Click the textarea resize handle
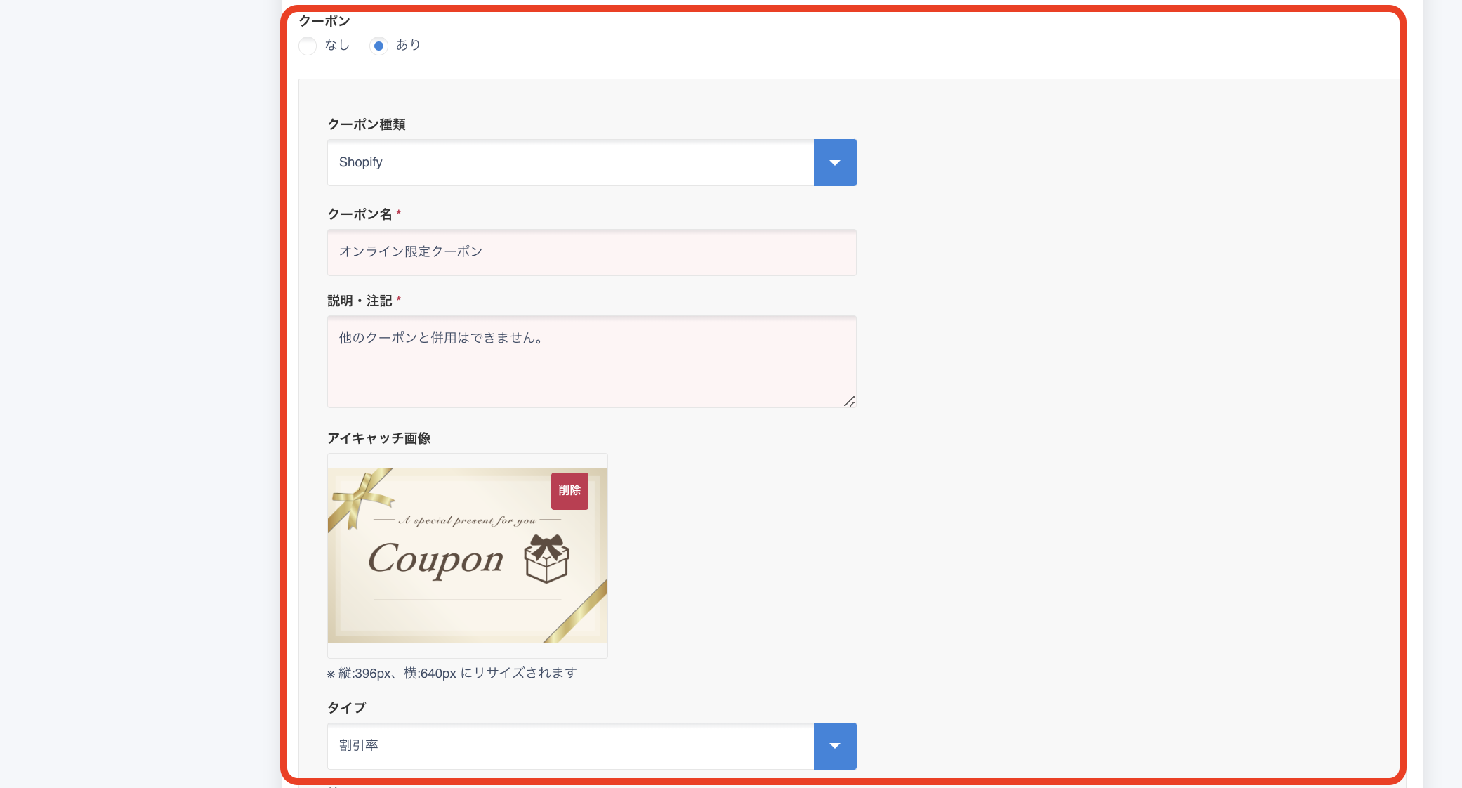1462x788 pixels. [849, 401]
